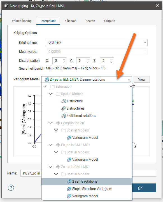Image resolution: width=163 pixels, height=202 pixels.
Task: Select the '2 structures' variogram icon
Action: [64, 108]
